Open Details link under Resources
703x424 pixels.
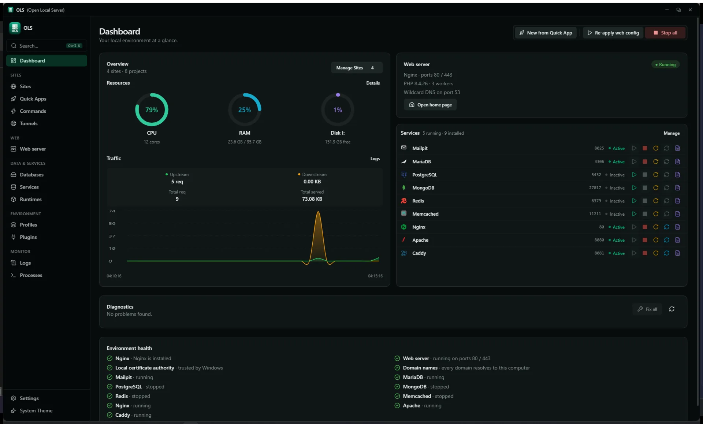click(373, 83)
